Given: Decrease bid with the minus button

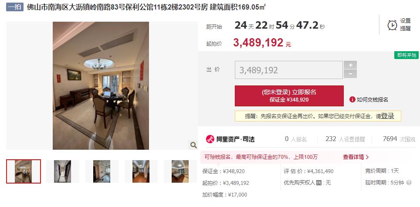Looking at the screenshot, I should tap(350, 74).
